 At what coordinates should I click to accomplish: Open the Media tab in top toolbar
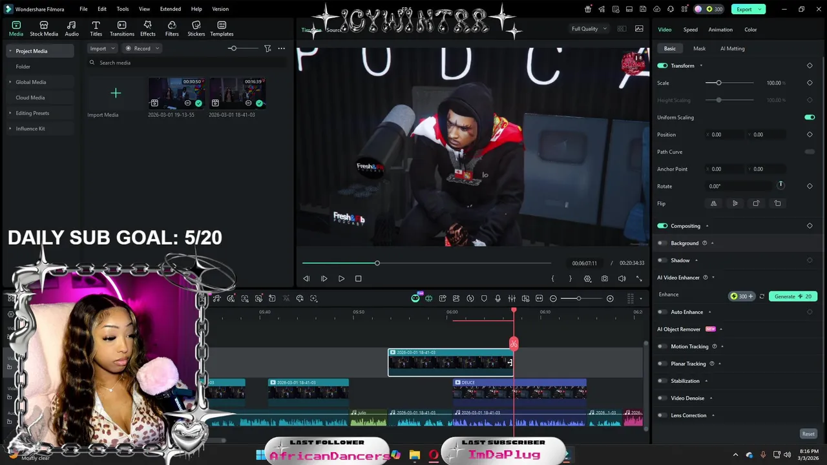[x=16, y=28]
